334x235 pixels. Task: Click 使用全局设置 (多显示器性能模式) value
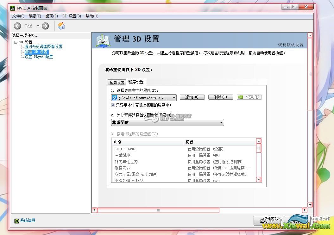coord(217,174)
